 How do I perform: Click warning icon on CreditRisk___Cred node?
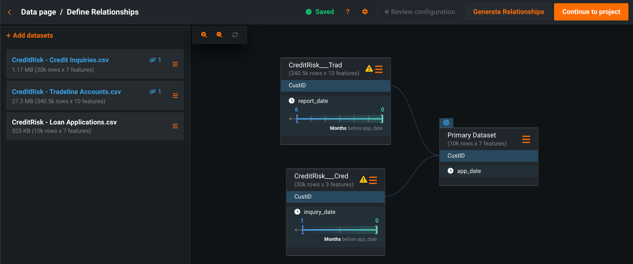click(363, 180)
